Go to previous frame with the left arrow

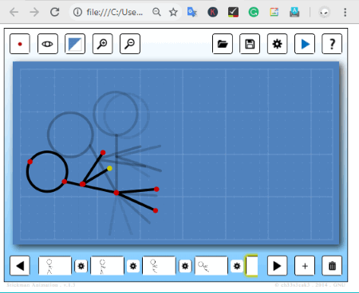pyautogui.click(x=20, y=266)
